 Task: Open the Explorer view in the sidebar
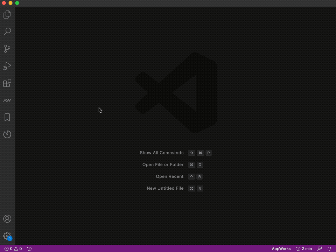click(x=7, y=14)
